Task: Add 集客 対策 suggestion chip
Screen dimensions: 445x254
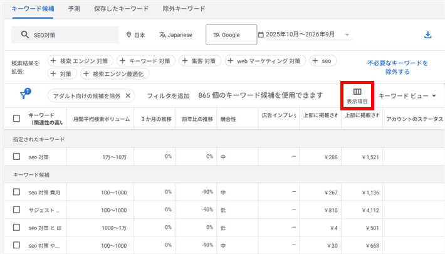Action: coord(200,61)
